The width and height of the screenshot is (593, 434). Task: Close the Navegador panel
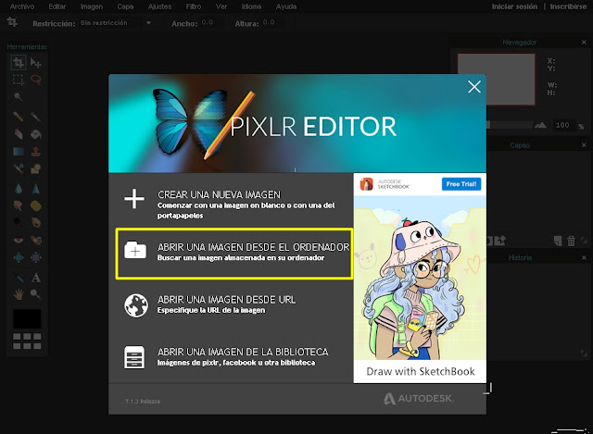pyautogui.click(x=584, y=43)
